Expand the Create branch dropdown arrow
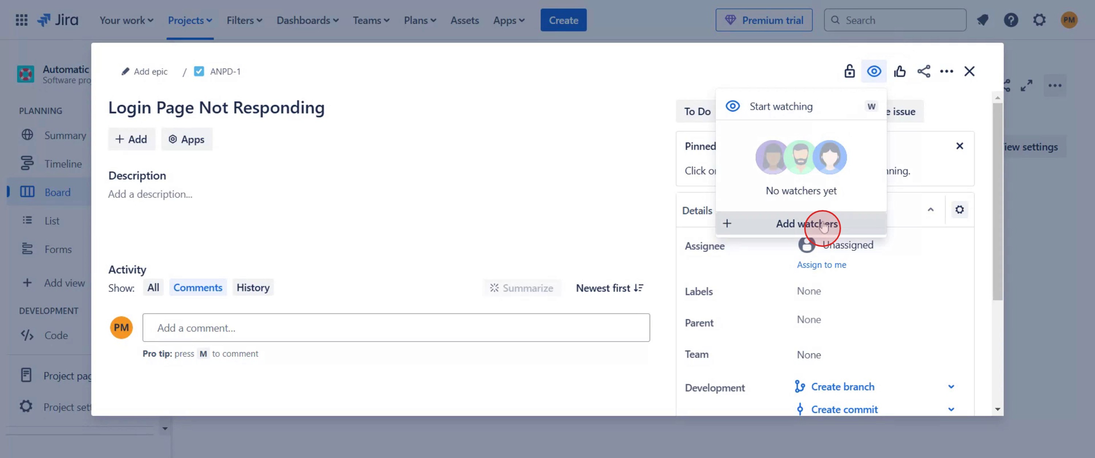Viewport: 1095px width, 458px height. [x=951, y=387]
